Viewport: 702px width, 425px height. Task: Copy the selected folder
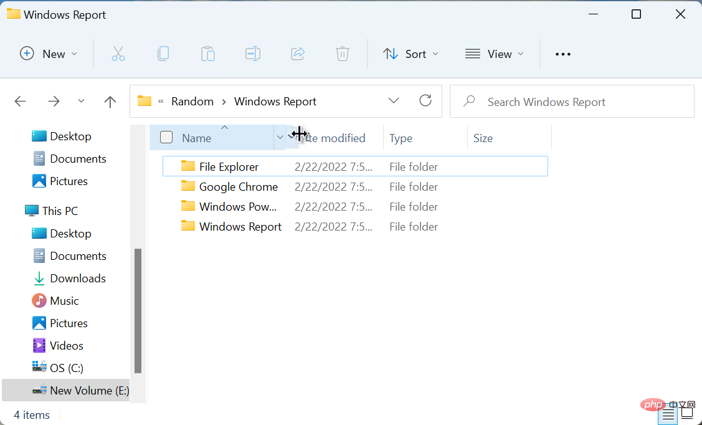(x=163, y=54)
